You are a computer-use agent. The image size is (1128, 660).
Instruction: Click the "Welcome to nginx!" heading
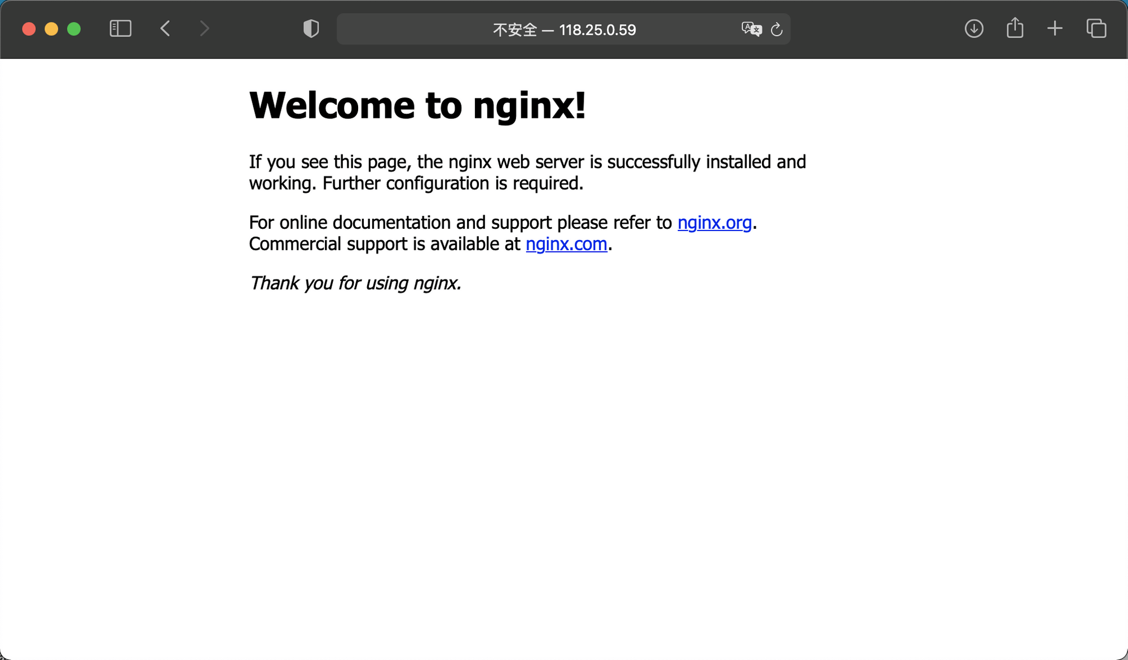pyautogui.click(x=417, y=106)
